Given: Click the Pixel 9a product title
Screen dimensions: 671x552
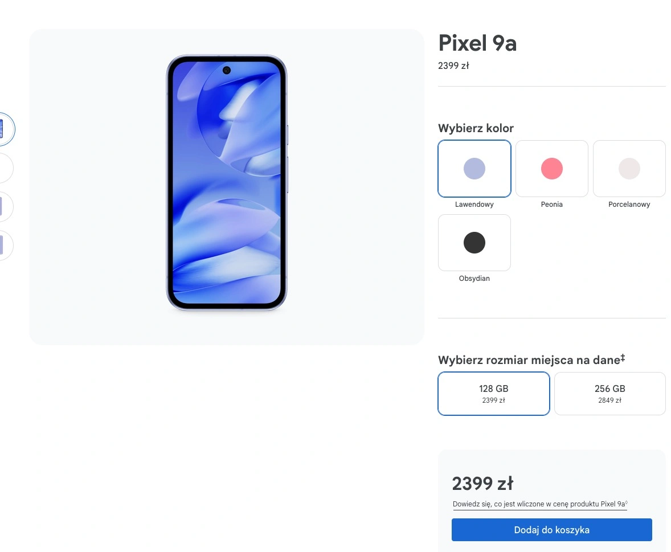Looking at the screenshot, I should [x=477, y=43].
